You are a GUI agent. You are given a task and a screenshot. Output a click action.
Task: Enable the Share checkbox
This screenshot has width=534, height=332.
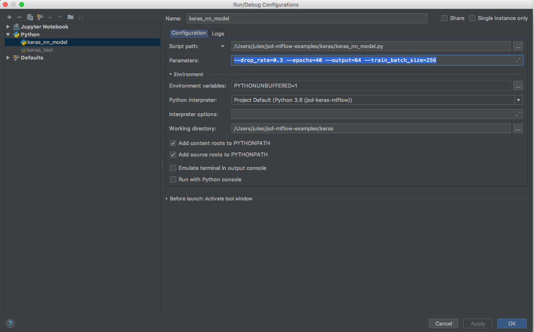(445, 18)
